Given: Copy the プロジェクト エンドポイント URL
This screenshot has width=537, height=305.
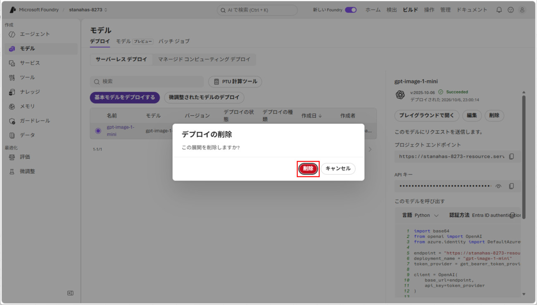Looking at the screenshot, I should click(x=511, y=157).
